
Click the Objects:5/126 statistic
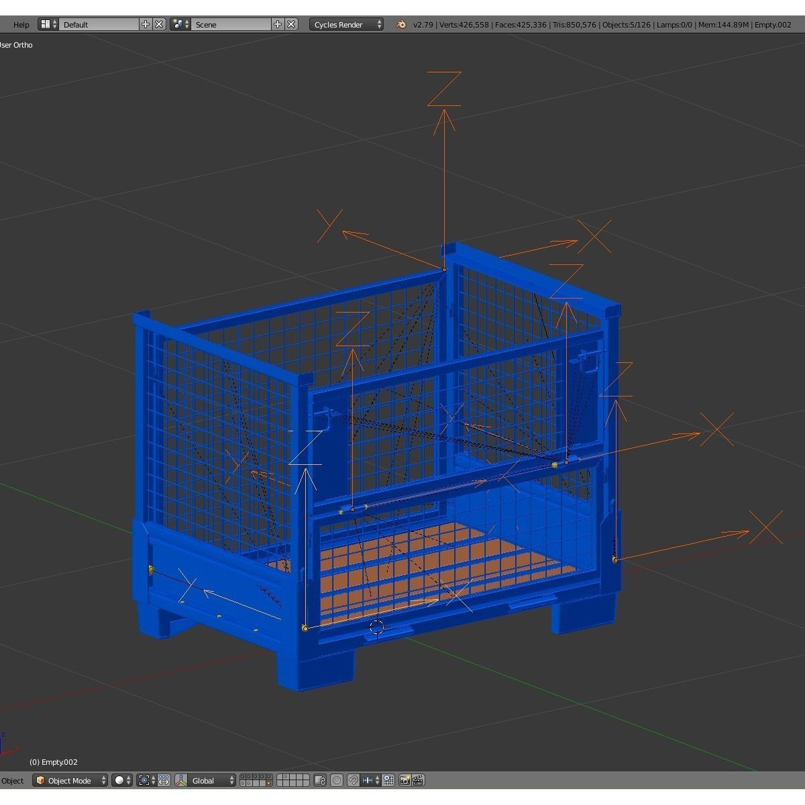point(627,25)
